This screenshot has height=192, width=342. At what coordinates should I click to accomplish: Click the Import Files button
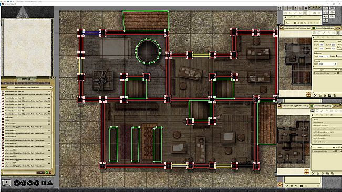coord(8,83)
